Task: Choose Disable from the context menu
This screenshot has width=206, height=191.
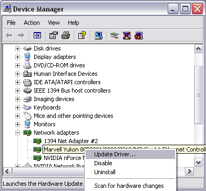Action: (x=130, y=163)
